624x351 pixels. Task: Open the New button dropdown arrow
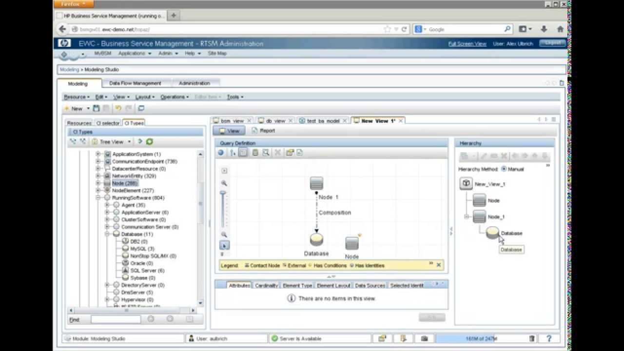(x=88, y=108)
